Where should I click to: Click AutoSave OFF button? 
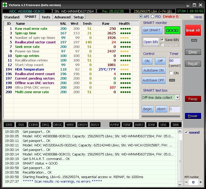154,80
